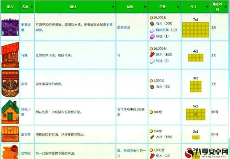Sort table by 建造时间 column arrow

click(x=226, y=7)
